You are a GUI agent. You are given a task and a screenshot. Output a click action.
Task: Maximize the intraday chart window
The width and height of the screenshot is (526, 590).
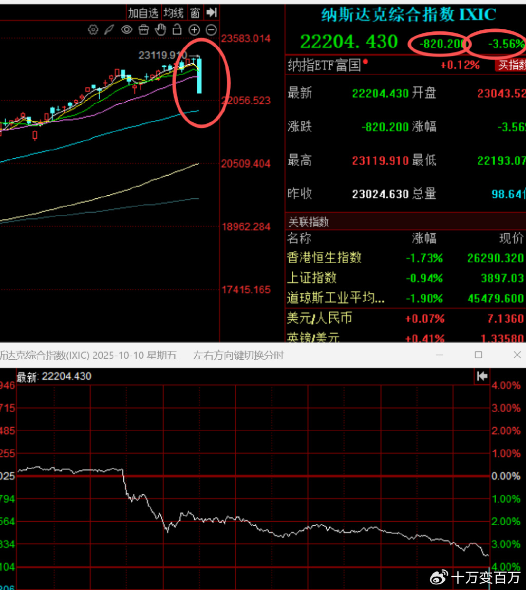click(x=478, y=355)
